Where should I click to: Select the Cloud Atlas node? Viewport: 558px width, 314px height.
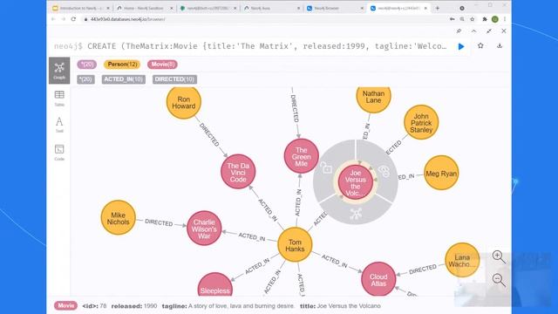click(x=378, y=279)
